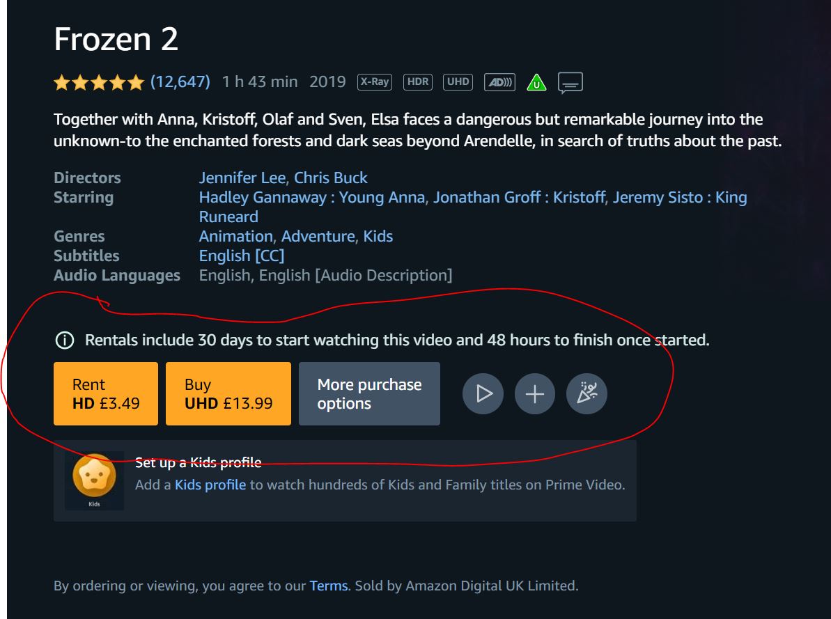Open director Jennifer Lee's page

[x=242, y=178]
